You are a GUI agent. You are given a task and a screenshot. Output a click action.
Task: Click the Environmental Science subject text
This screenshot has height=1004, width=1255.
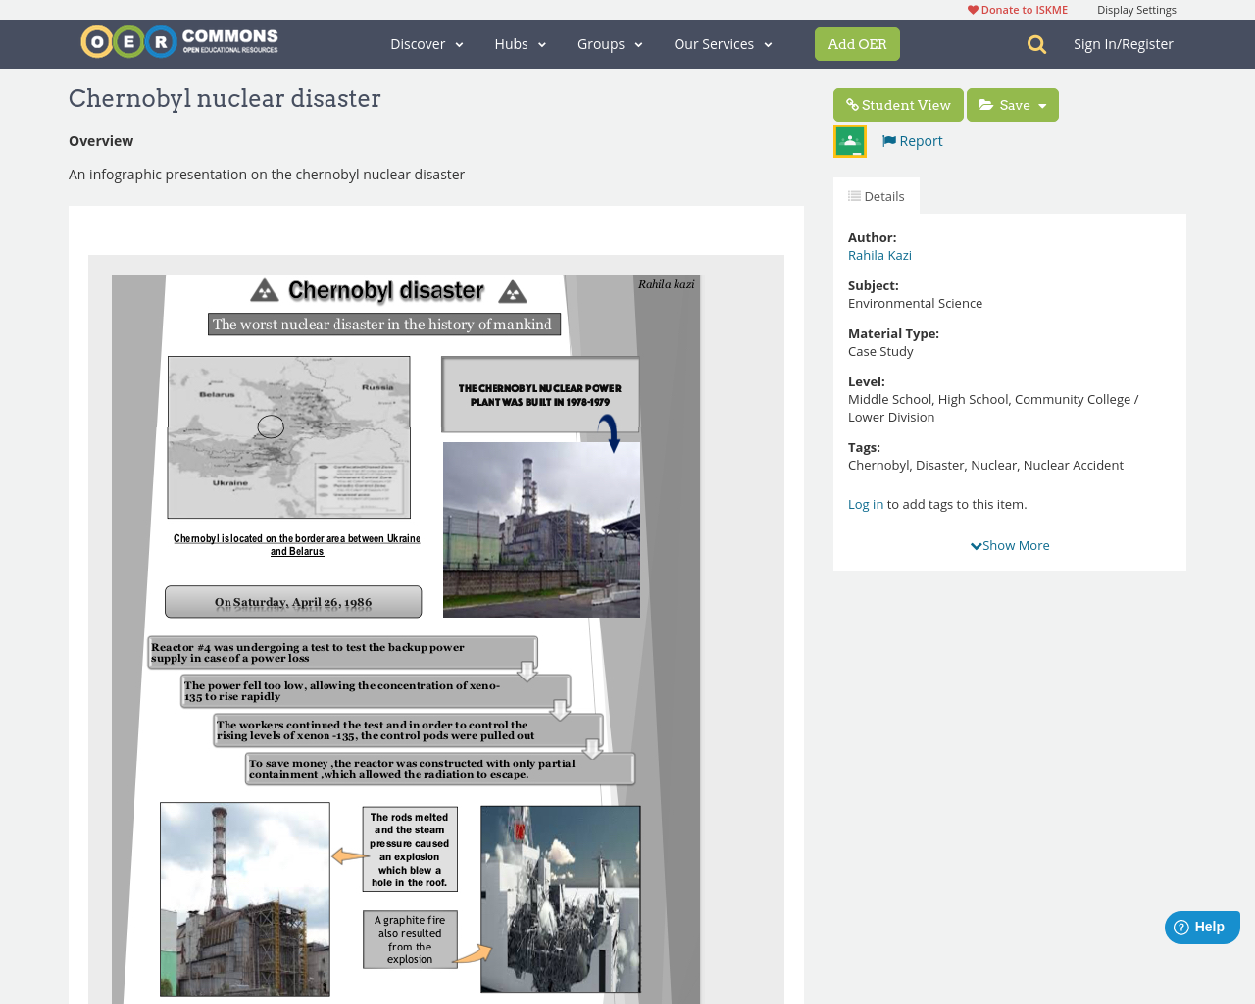915,303
